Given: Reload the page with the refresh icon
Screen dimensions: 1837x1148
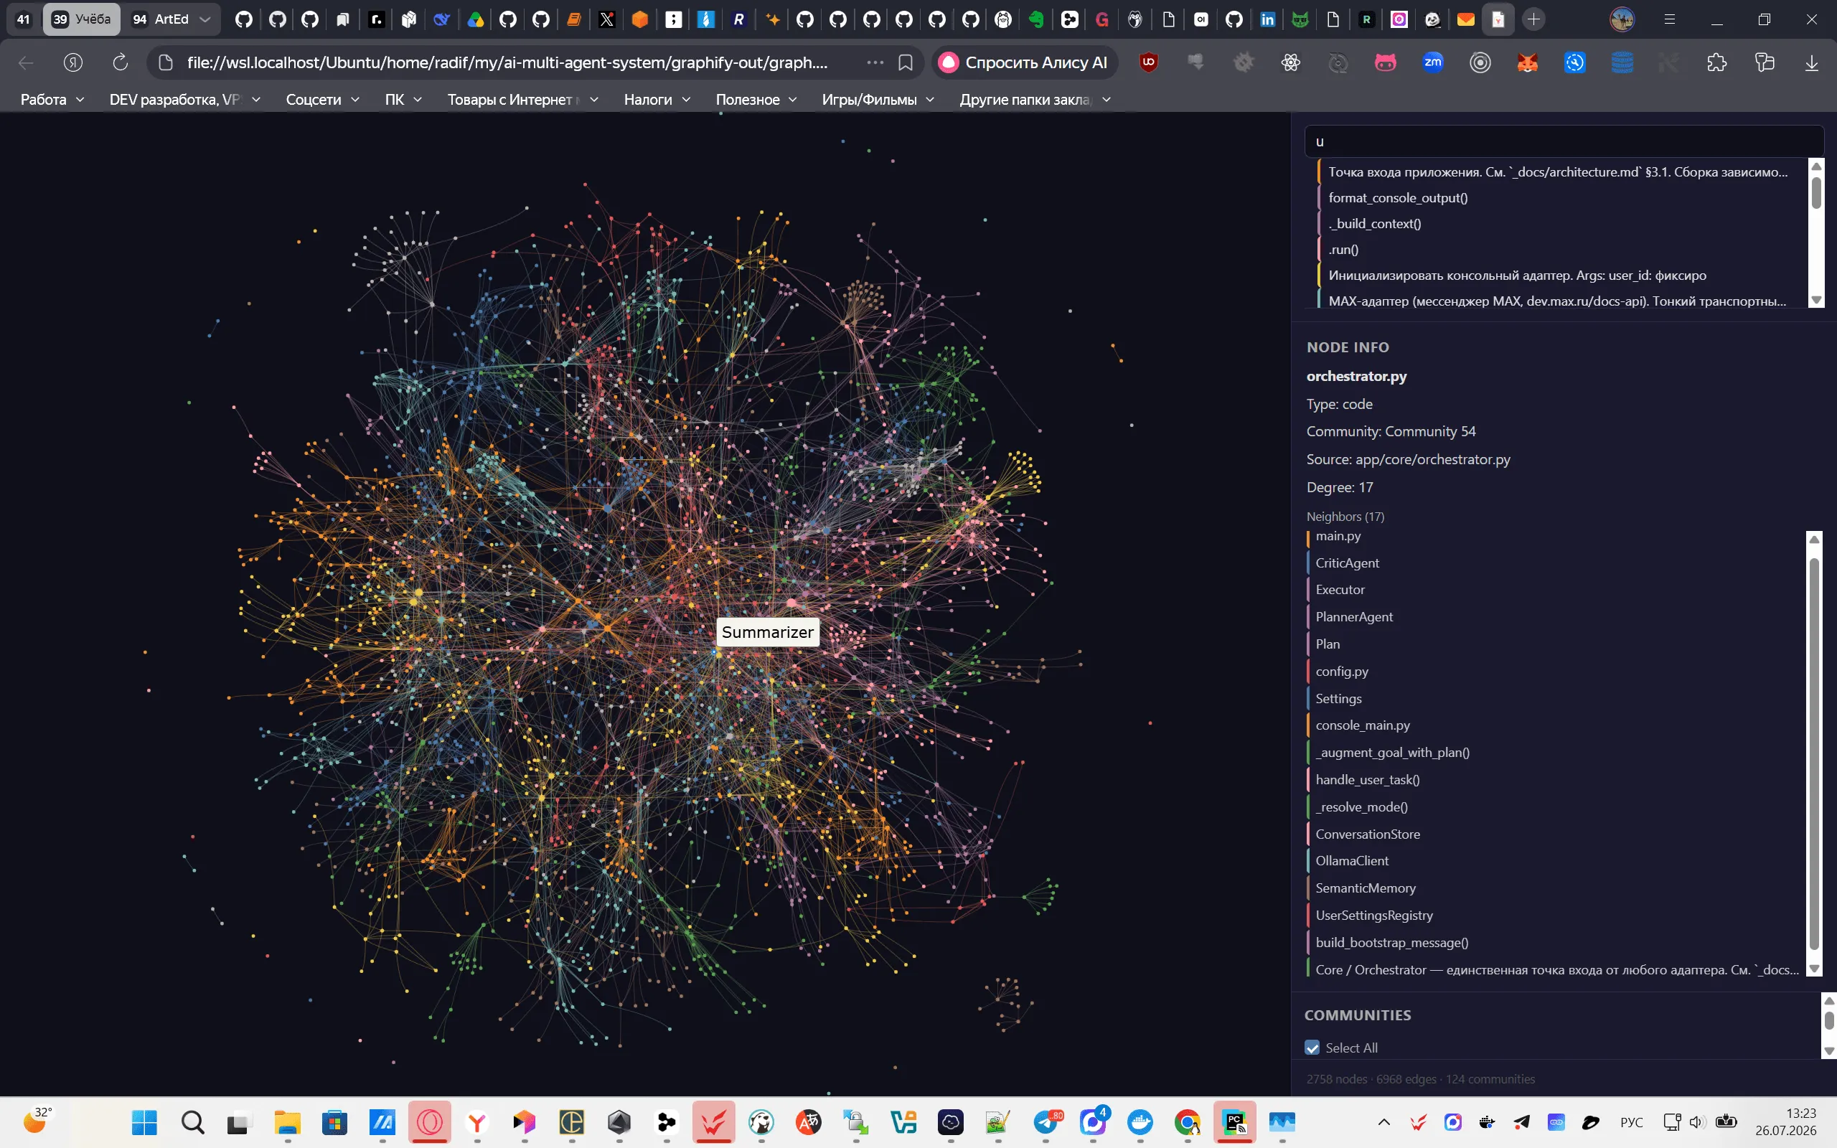Looking at the screenshot, I should (120, 62).
